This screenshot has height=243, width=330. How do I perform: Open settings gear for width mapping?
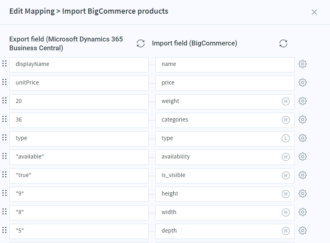303,212
